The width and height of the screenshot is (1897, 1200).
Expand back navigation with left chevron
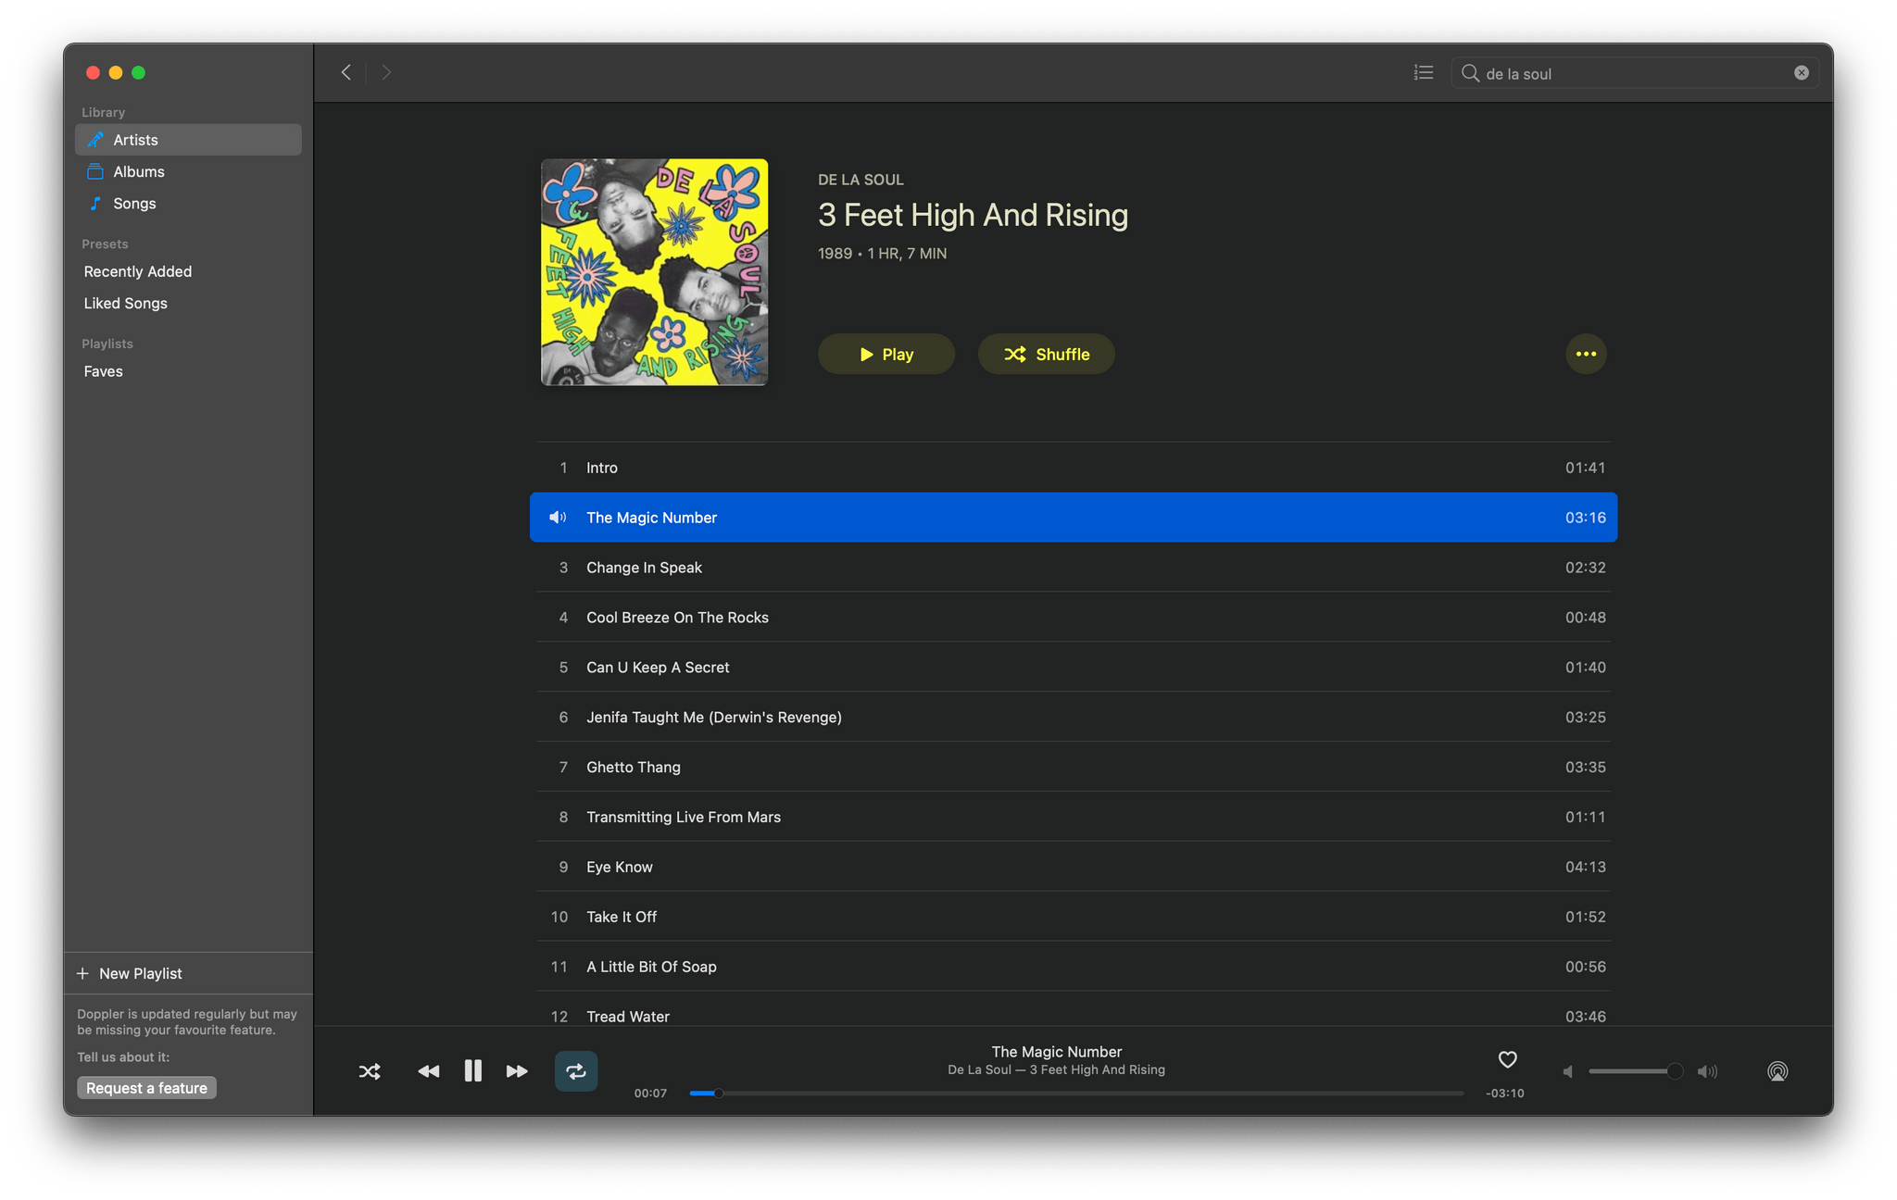tap(347, 72)
